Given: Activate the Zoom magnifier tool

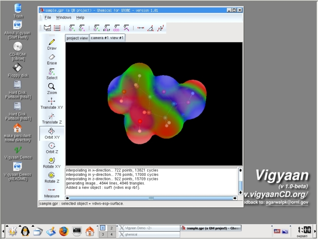Looking at the screenshot, I should (52, 88).
